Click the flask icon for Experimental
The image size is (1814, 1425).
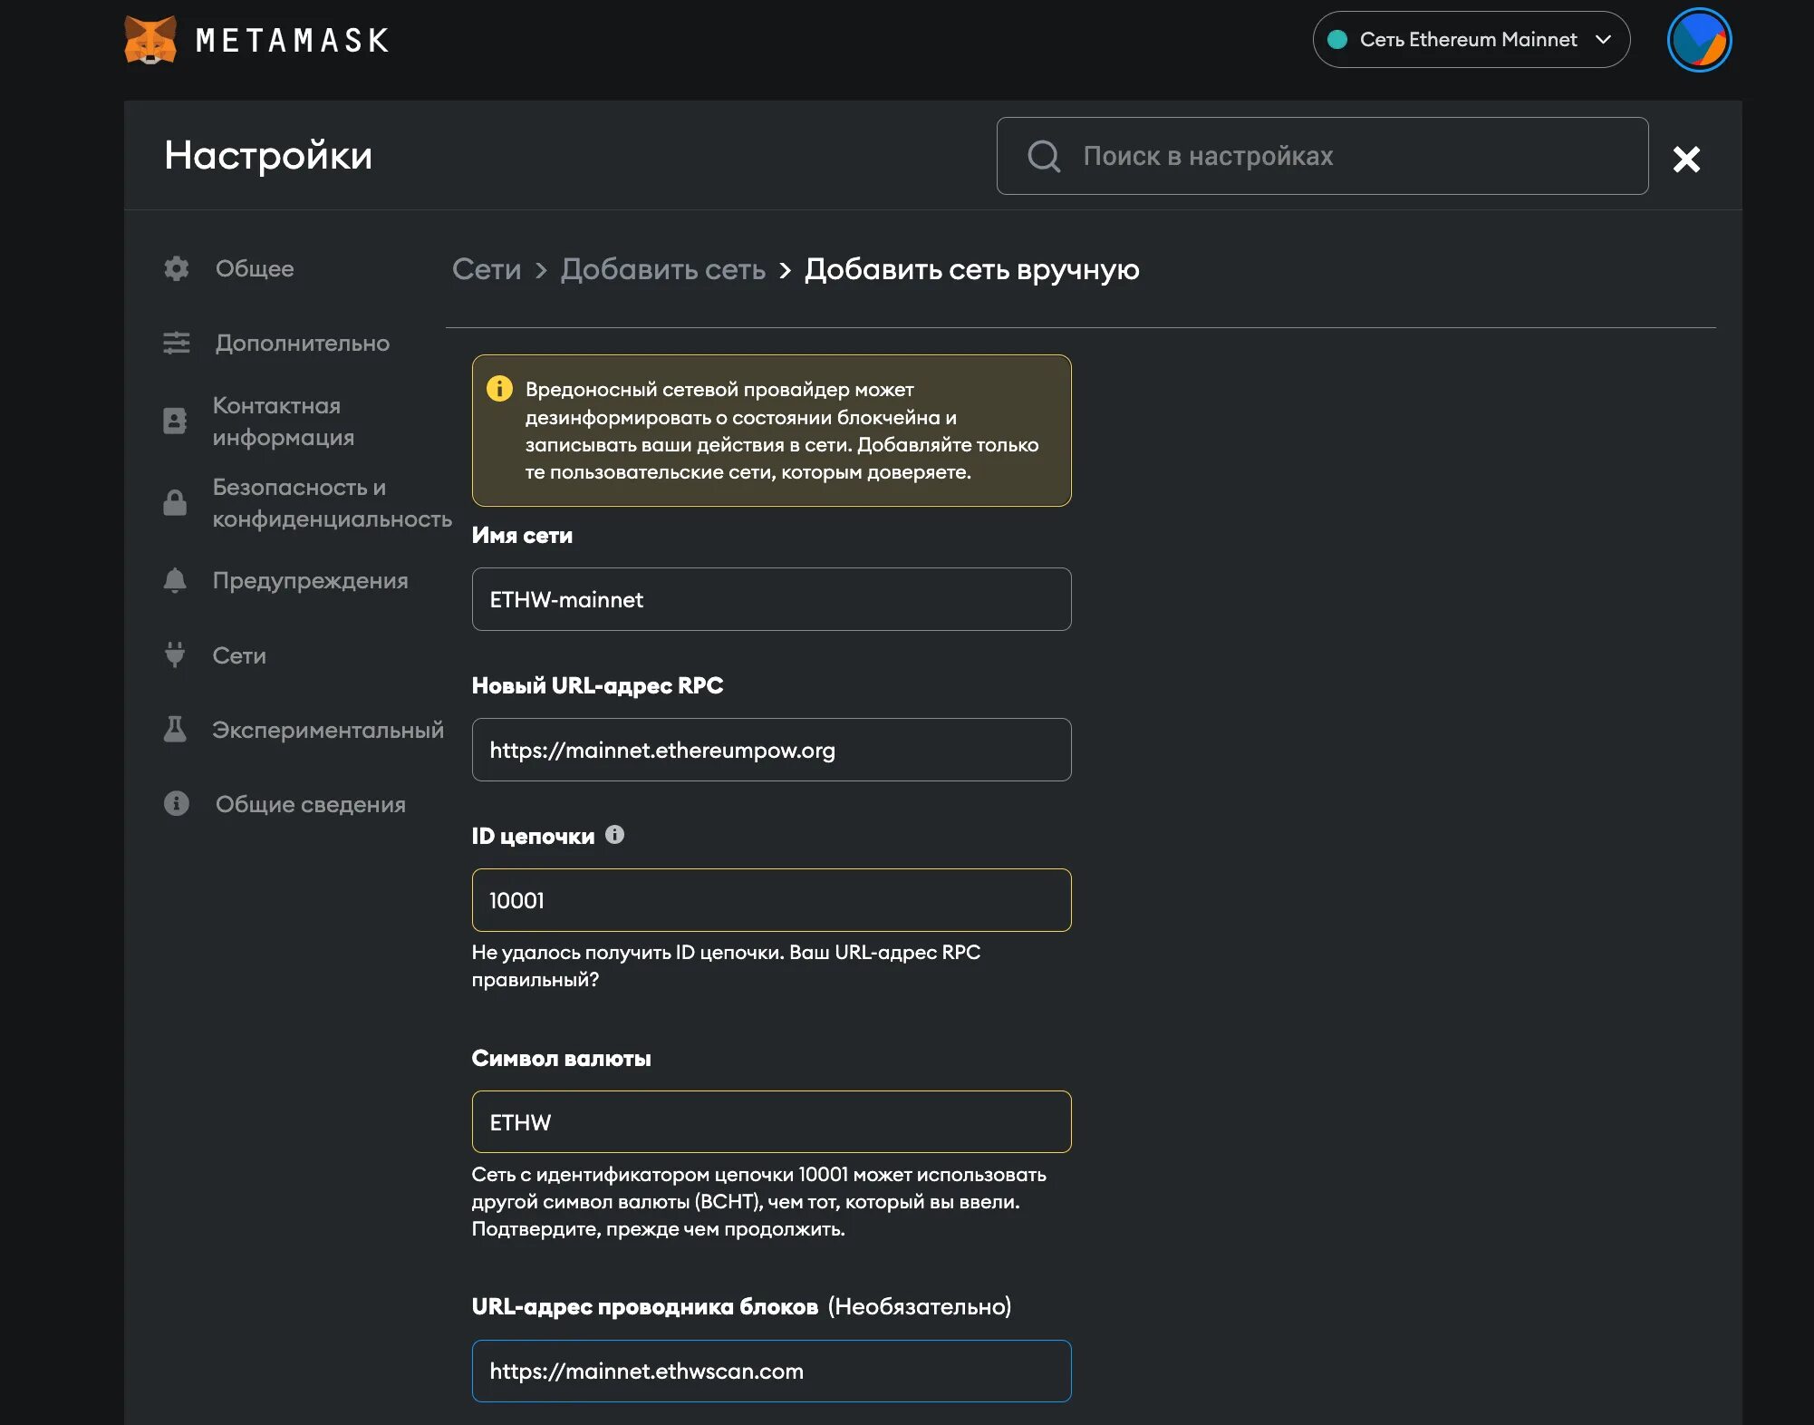click(x=175, y=729)
